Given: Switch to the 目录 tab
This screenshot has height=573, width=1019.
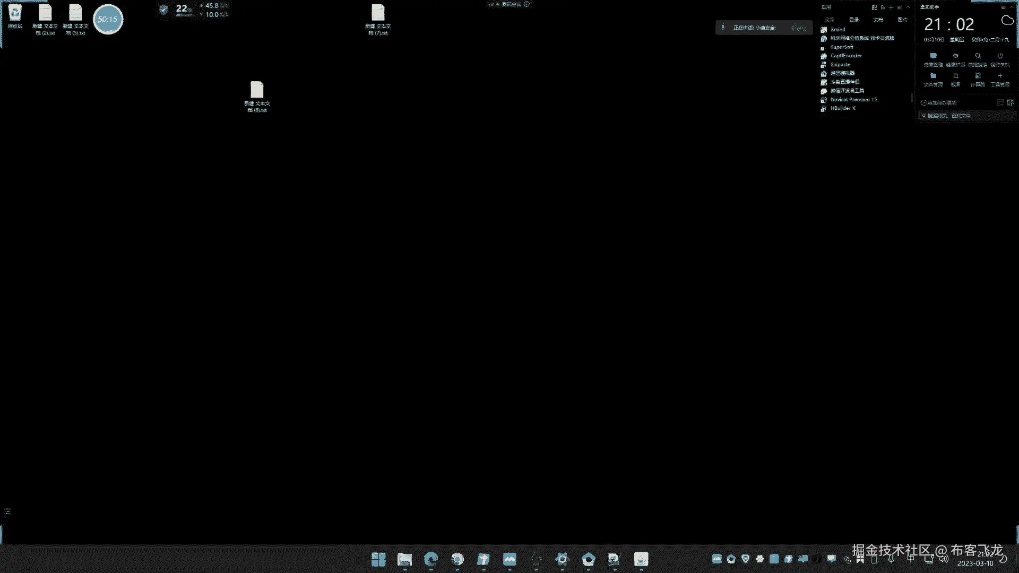Looking at the screenshot, I should (x=854, y=20).
